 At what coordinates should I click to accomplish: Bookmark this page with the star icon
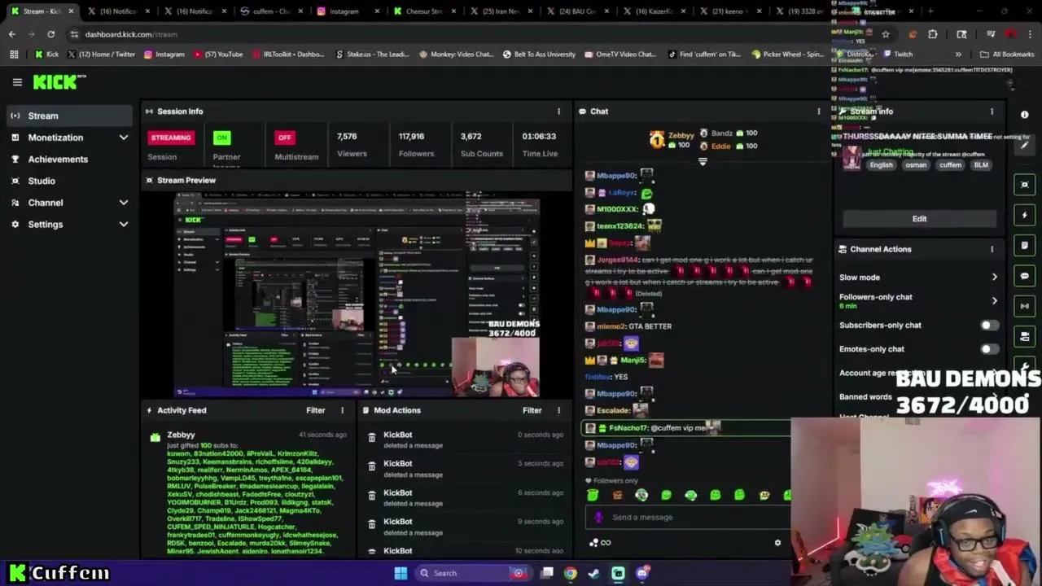(886, 34)
